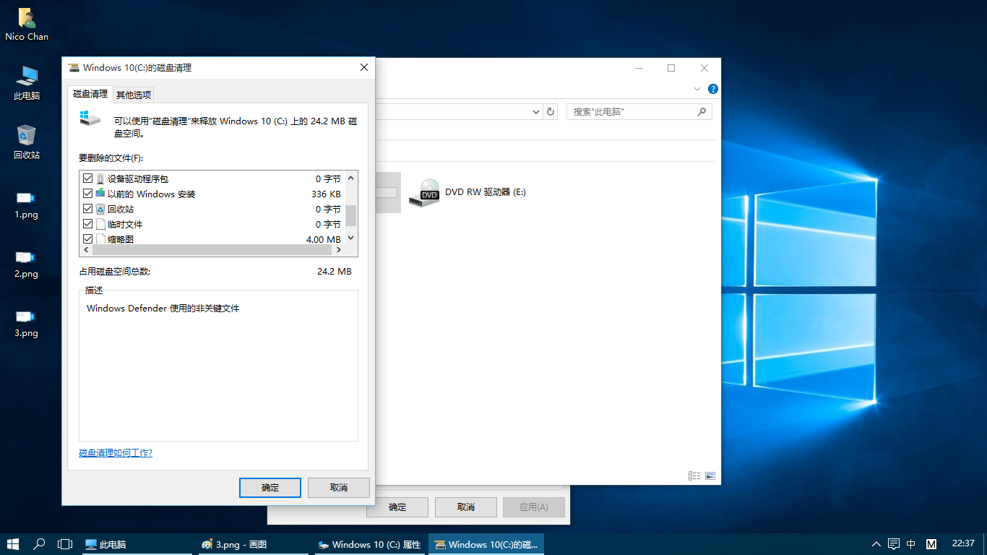Open the taskbar clock showing 22:37

click(963, 544)
